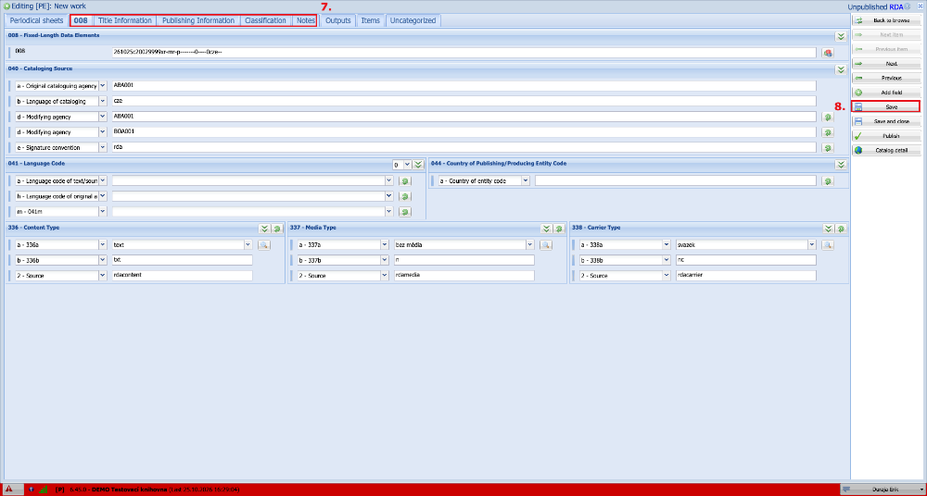Open the Title Information tab
This screenshot has width=927, height=496.
click(x=125, y=20)
